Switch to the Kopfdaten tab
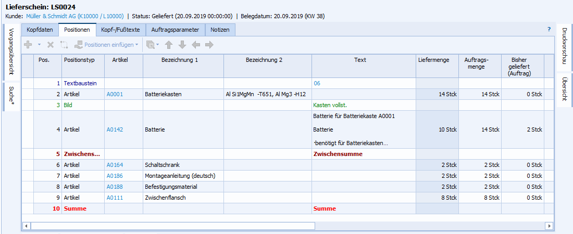 point(40,30)
